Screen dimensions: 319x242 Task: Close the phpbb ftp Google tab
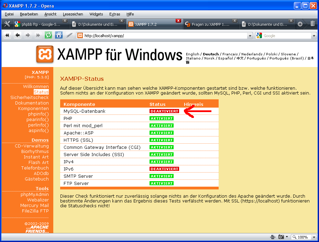(x=65, y=21)
